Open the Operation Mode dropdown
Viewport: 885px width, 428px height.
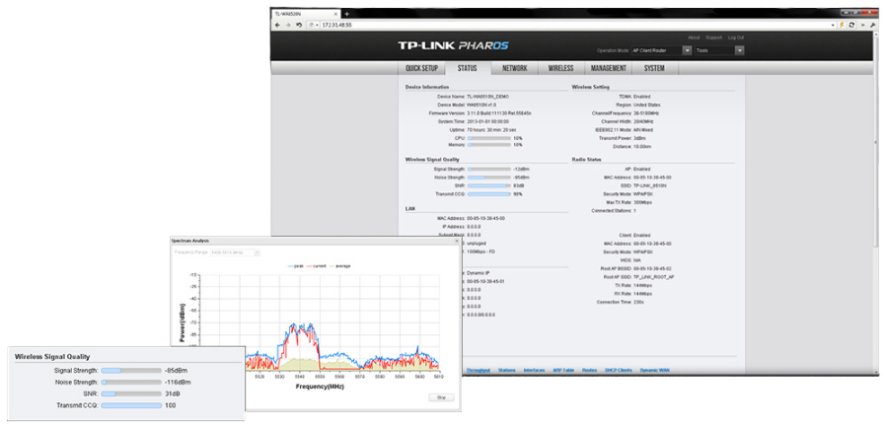661,50
